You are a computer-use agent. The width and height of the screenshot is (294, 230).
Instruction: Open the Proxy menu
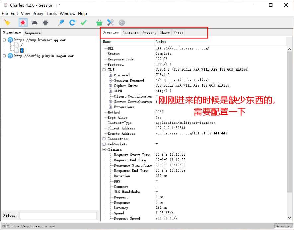[38, 14]
